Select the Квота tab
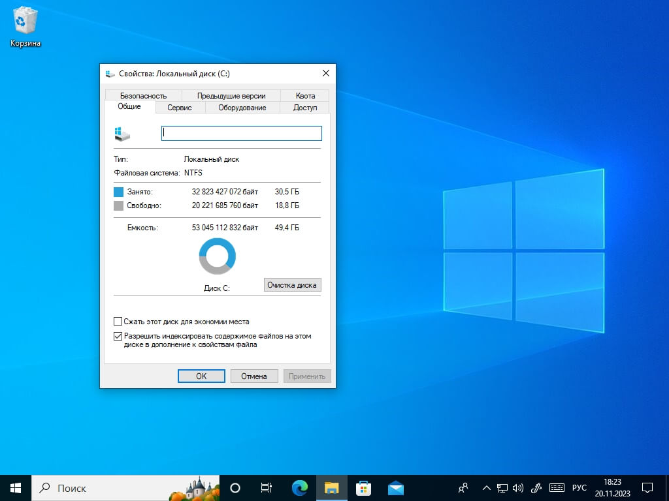 [x=305, y=96]
